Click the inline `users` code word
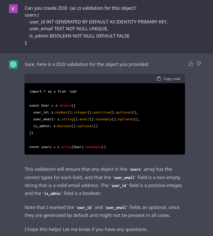 tap(135, 169)
